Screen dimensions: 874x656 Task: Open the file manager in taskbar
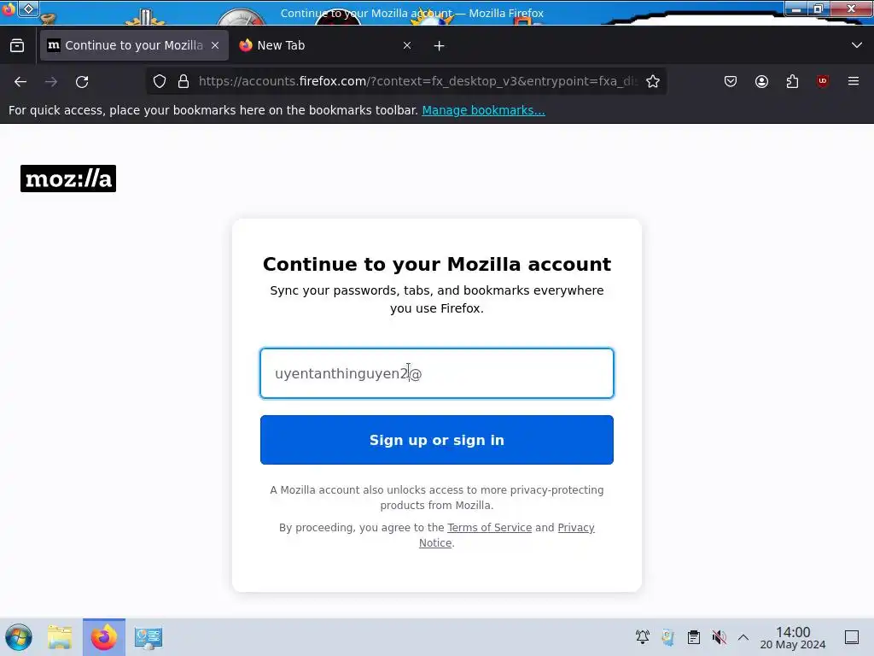(61, 637)
